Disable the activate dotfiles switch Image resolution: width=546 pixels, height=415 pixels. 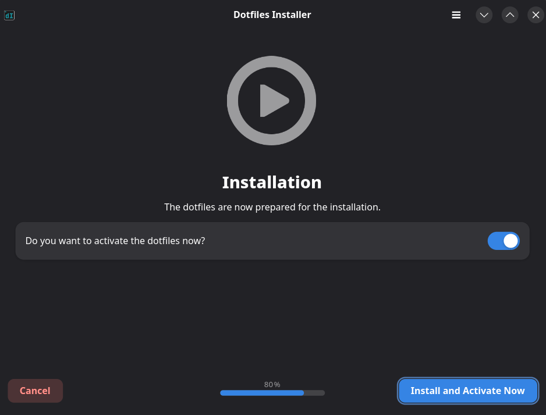point(504,241)
